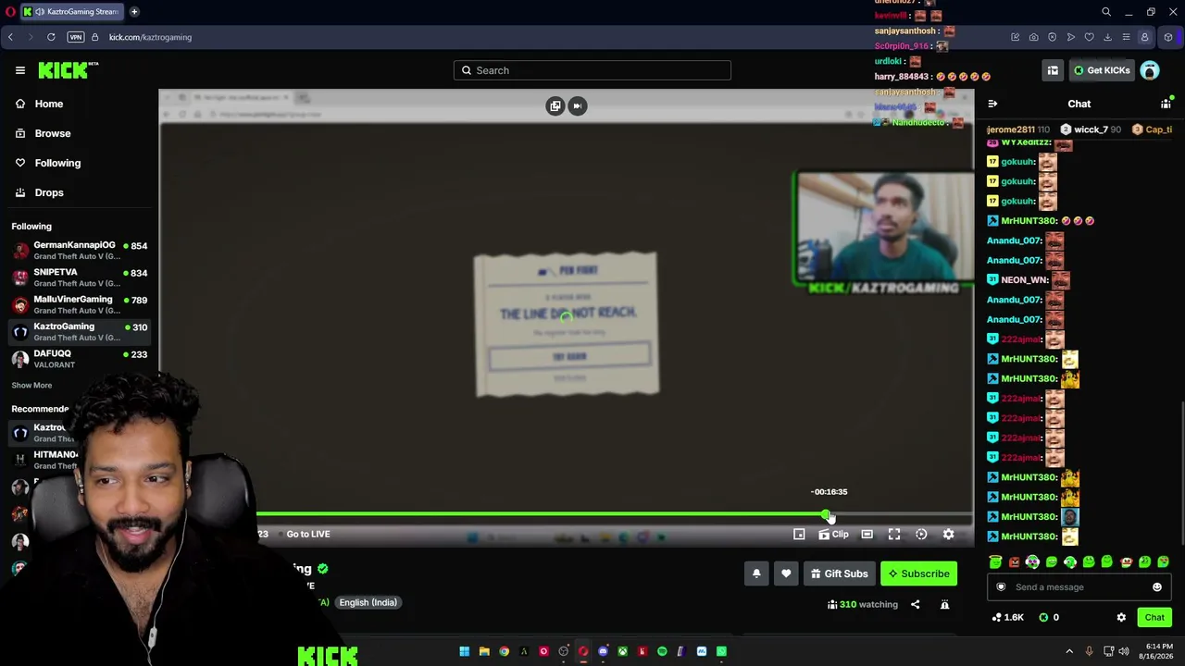1185x666 pixels.
Task: Click the copy overlay icon atop video
Action: (x=555, y=106)
